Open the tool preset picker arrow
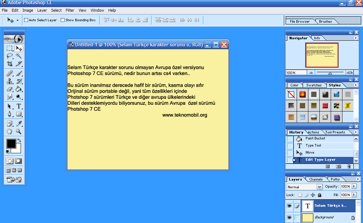The height and width of the screenshot is (223, 363). 17,20
